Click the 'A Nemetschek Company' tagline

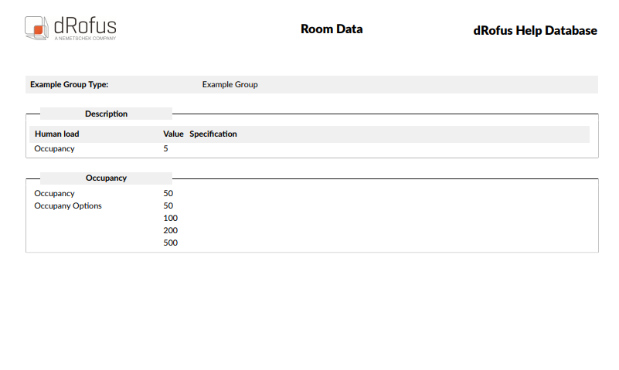pos(85,38)
